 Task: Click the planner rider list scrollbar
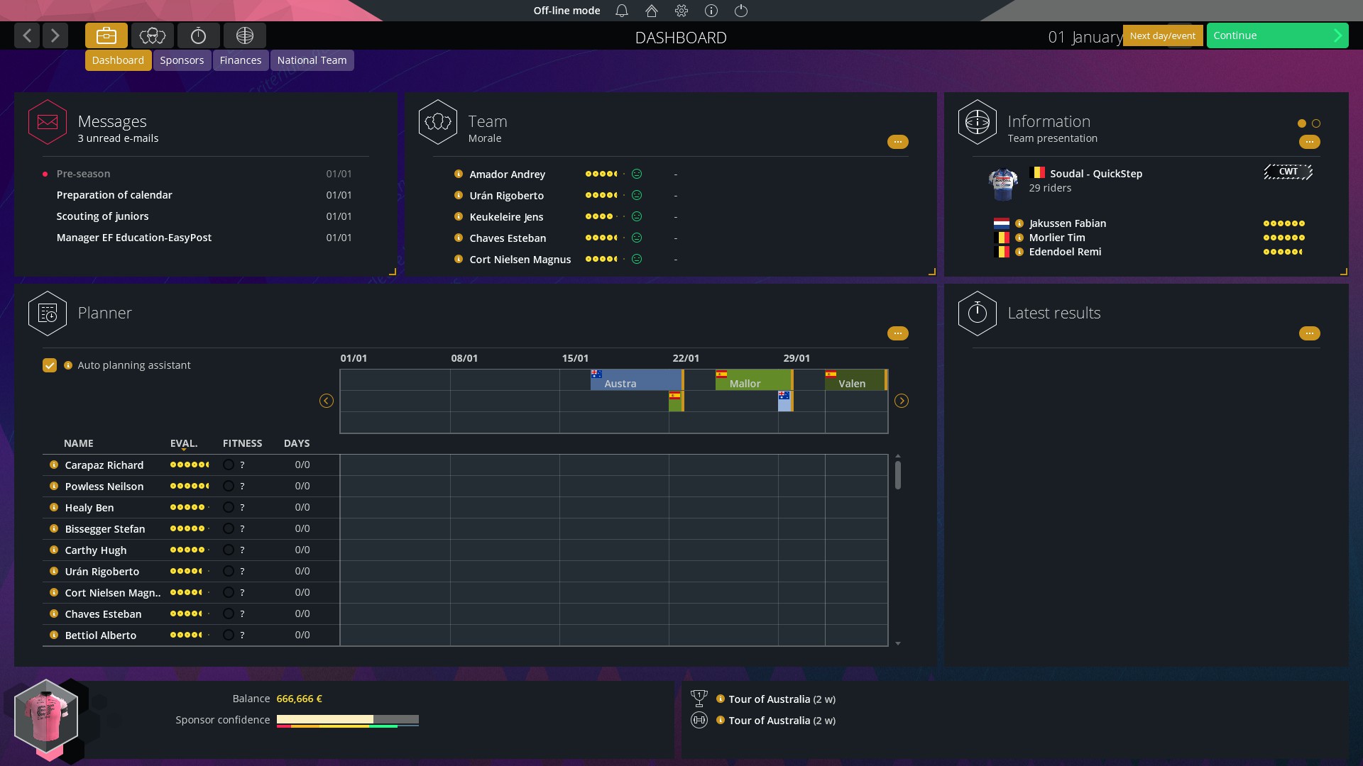898,475
